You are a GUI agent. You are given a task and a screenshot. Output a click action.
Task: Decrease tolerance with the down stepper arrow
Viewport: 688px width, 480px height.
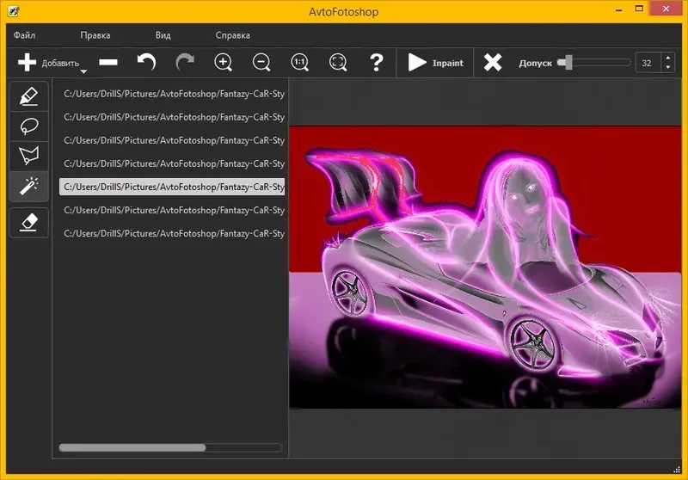point(668,68)
